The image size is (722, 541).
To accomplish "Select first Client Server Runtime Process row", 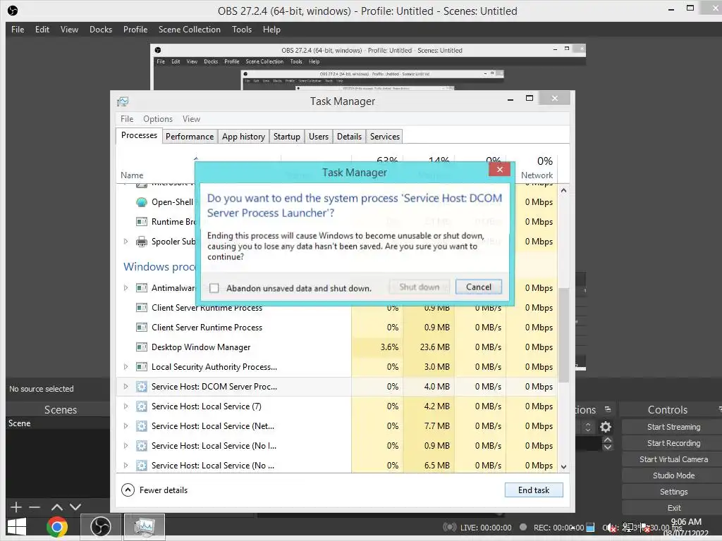I will click(336, 307).
